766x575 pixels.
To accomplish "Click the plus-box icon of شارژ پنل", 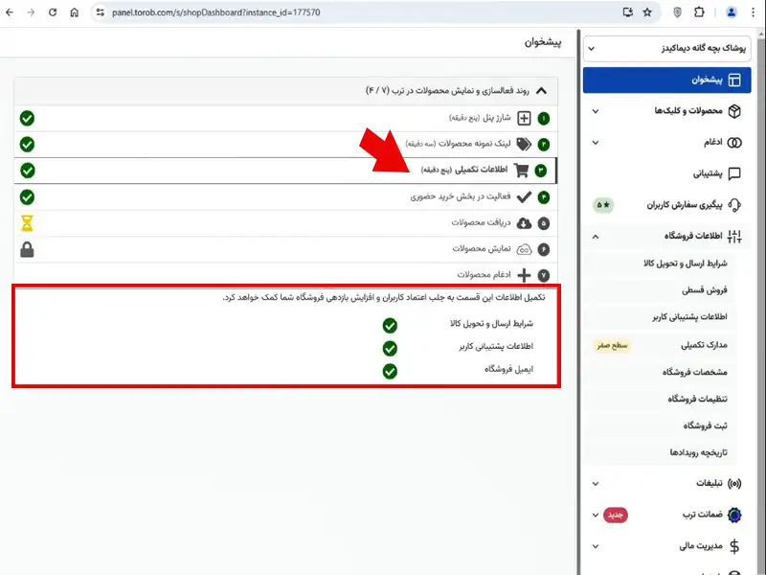I will [524, 118].
